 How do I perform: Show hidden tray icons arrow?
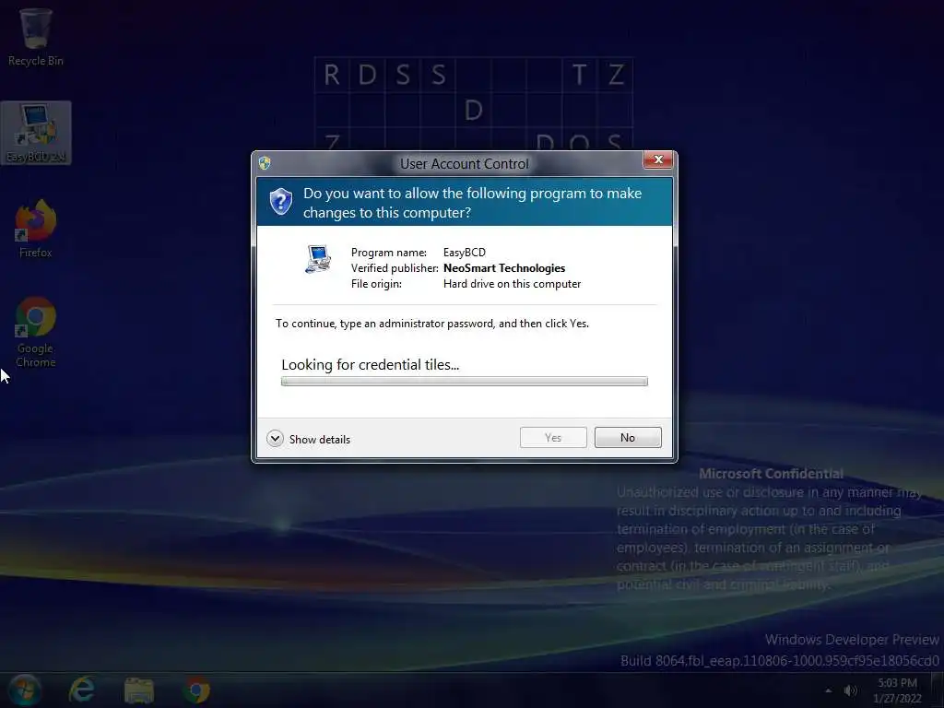(x=829, y=690)
